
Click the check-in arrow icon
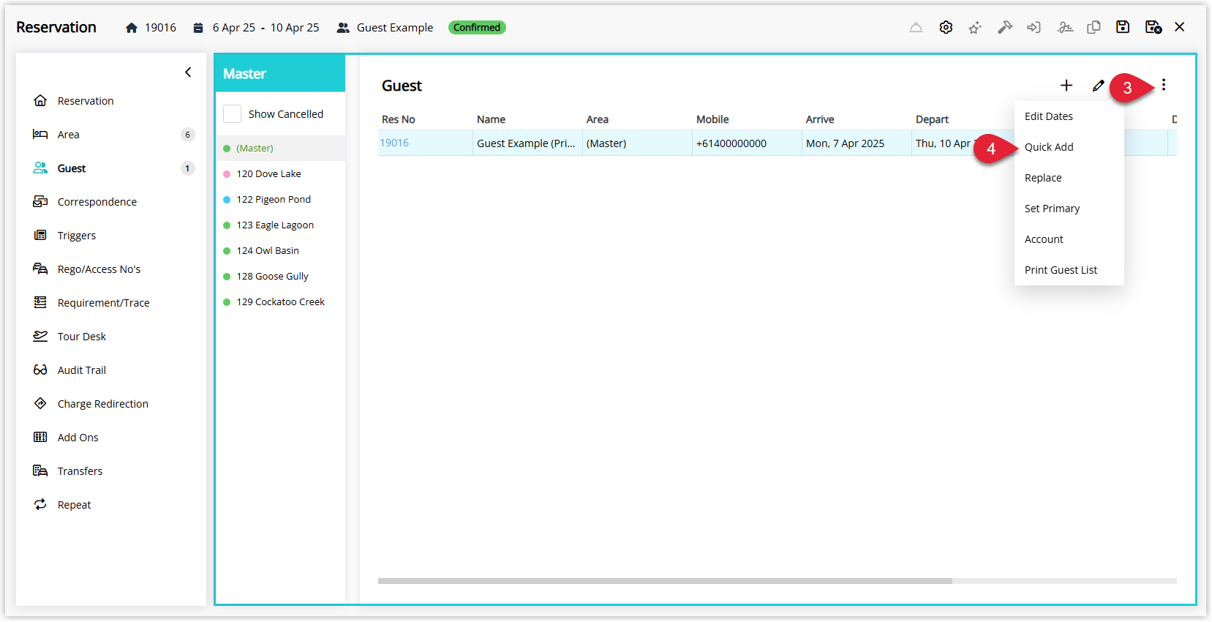[1034, 27]
